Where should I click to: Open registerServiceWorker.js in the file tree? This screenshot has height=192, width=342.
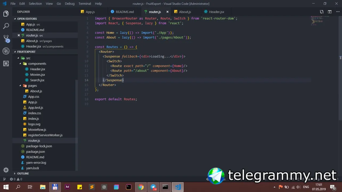pos(45,135)
